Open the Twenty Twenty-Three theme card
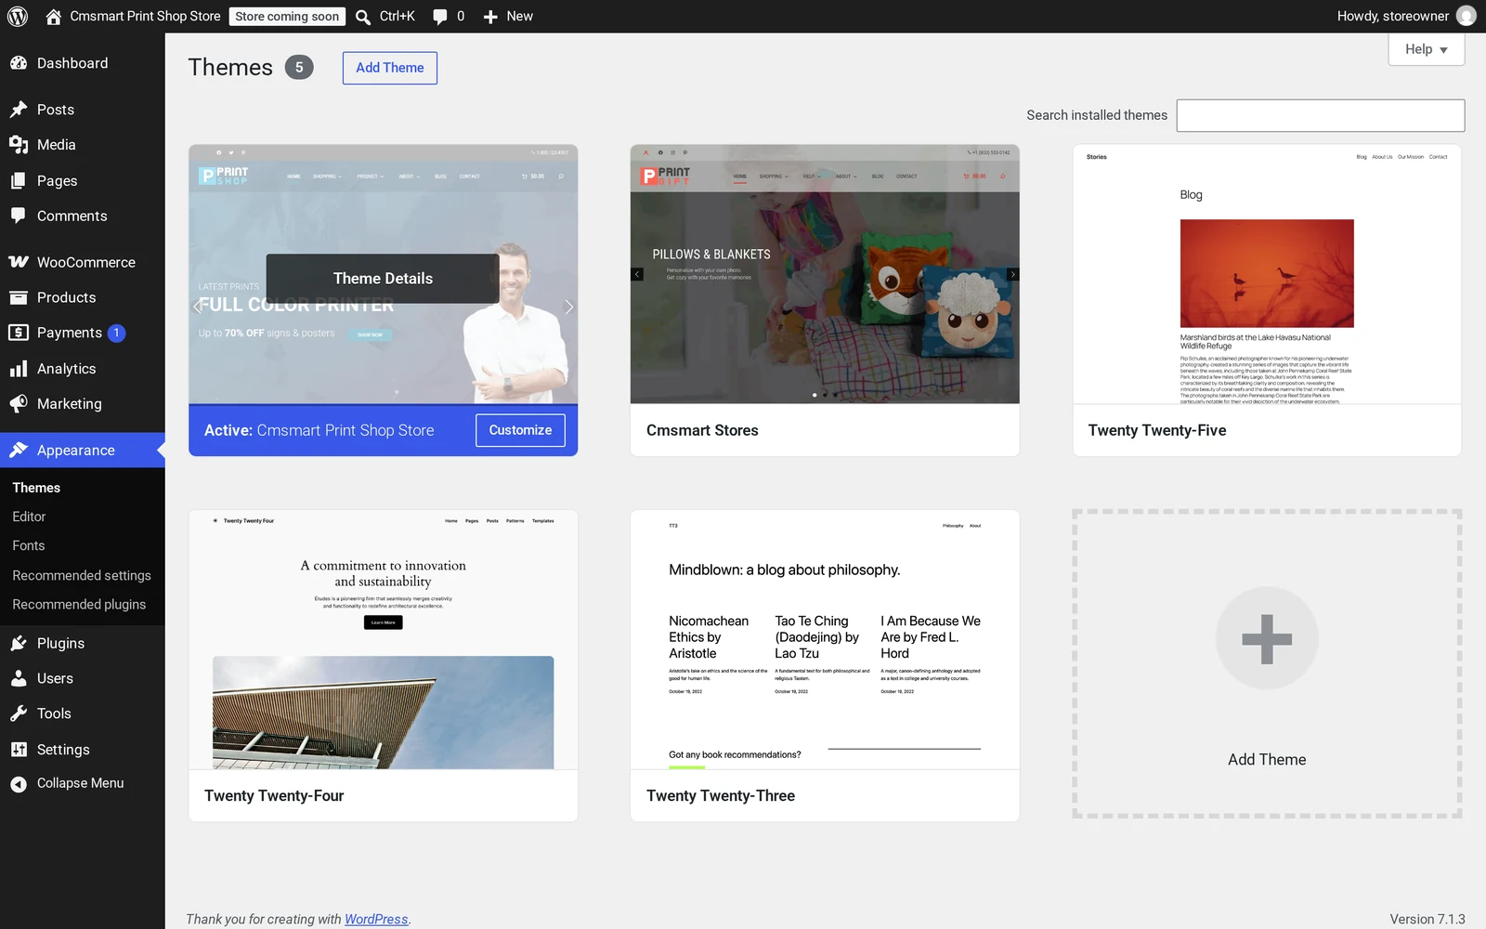The width and height of the screenshot is (1486, 929). click(825, 665)
